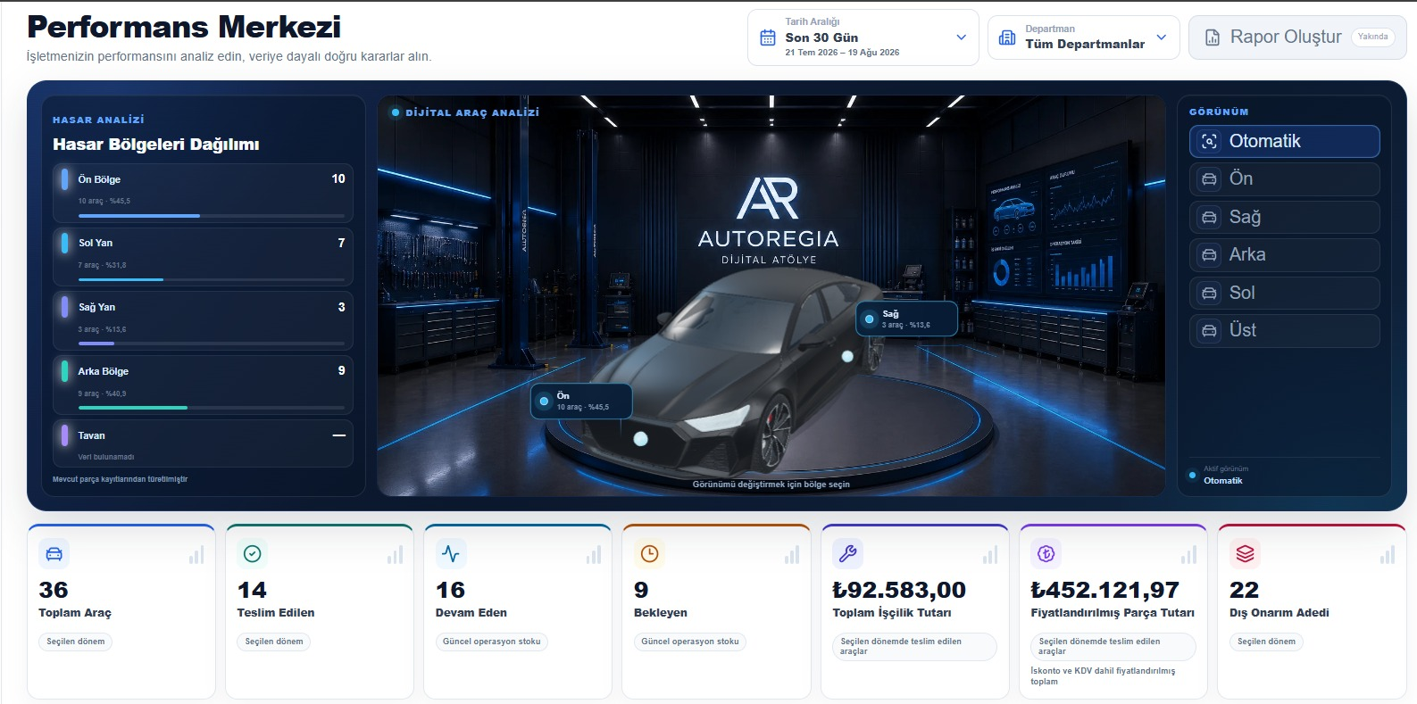
Task: Click the Otomatik view focus icon
Action: point(1209,141)
